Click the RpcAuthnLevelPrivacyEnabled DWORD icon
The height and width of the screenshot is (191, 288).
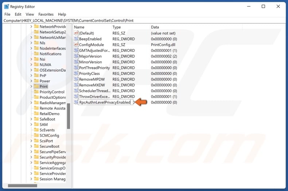pyautogui.click(x=76, y=102)
